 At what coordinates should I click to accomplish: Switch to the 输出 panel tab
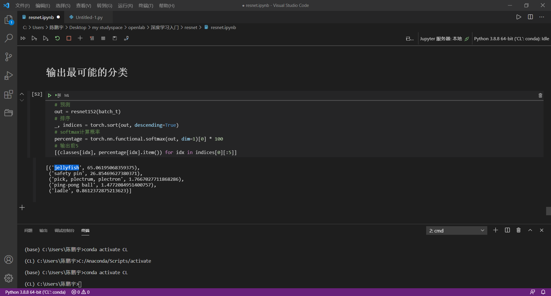43,230
